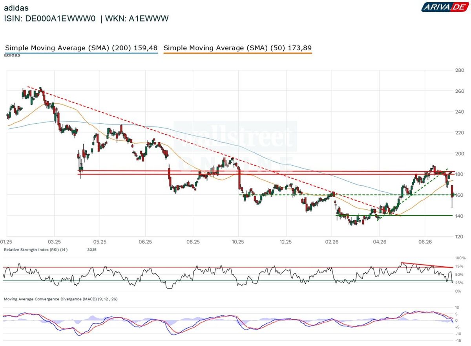
Task: Click the RSI value 30,15
Action: (91, 249)
